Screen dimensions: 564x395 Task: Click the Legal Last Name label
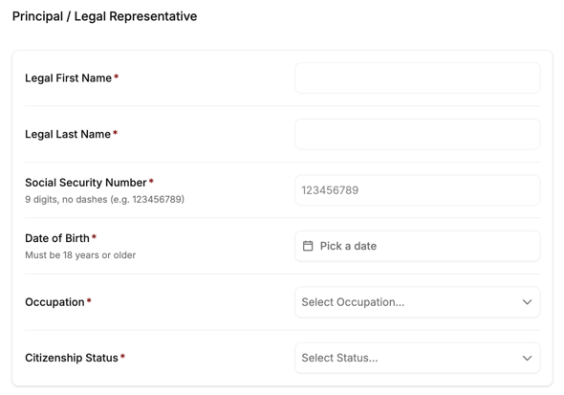click(68, 134)
